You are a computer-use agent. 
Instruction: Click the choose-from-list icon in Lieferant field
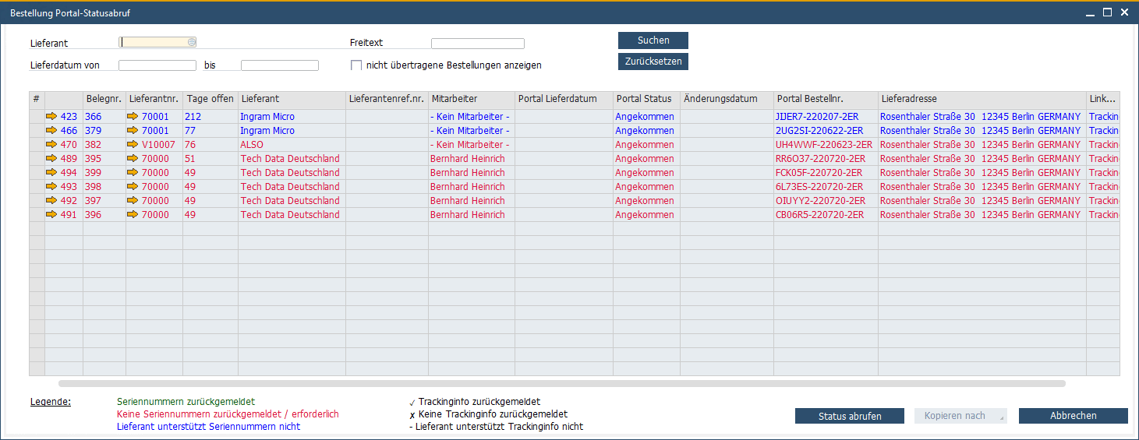[191, 43]
